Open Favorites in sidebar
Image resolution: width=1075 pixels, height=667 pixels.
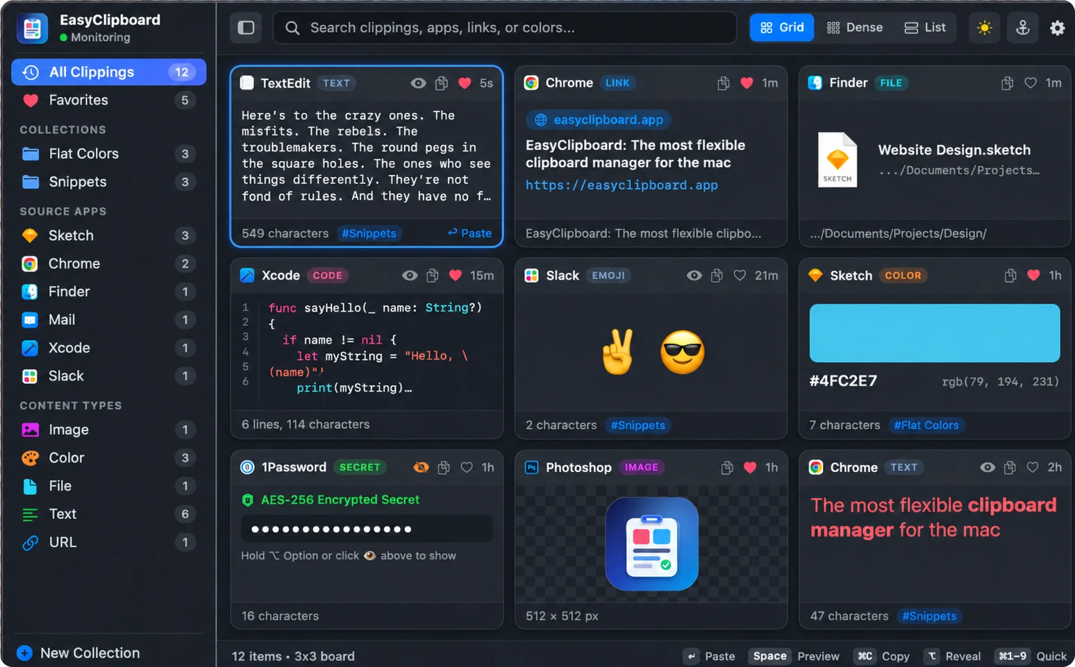[x=109, y=100]
